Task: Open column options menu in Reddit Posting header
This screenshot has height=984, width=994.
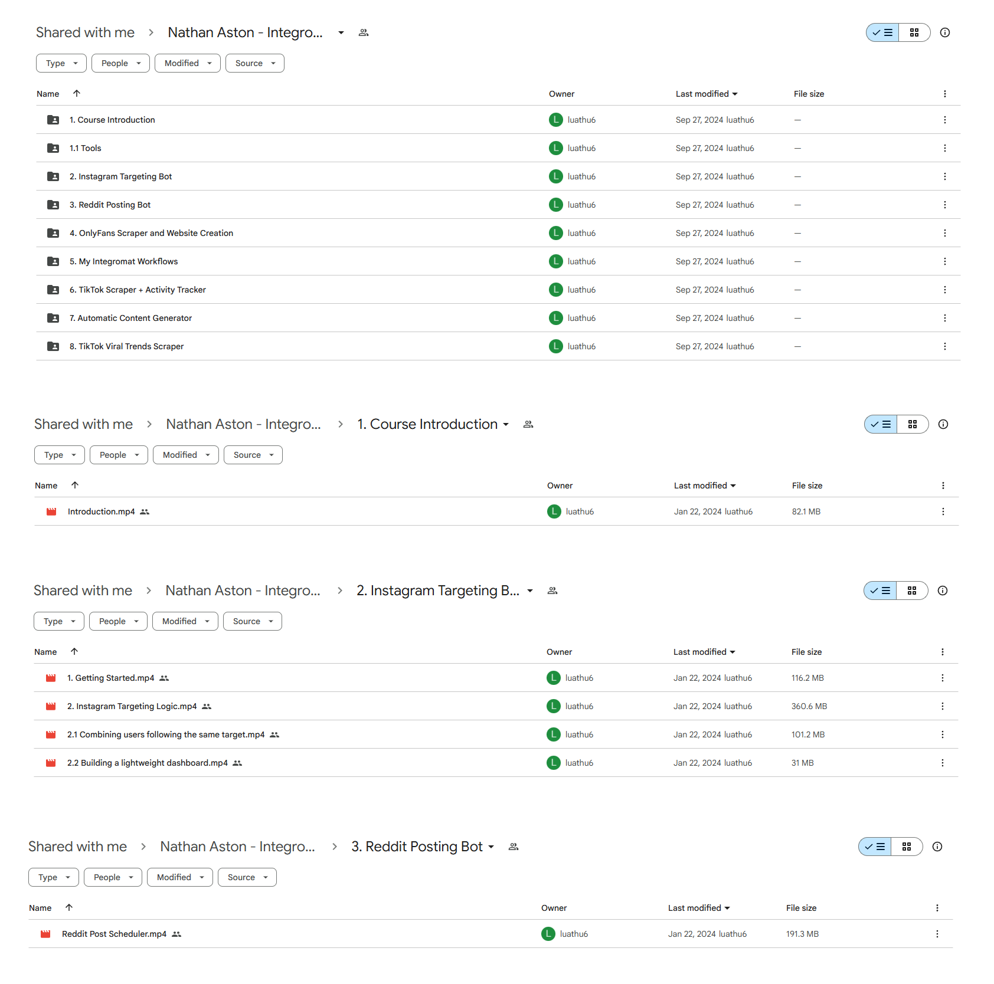Action: [937, 908]
